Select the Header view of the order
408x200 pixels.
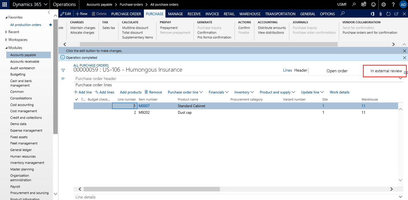pyautogui.click(x=301, y=70)
